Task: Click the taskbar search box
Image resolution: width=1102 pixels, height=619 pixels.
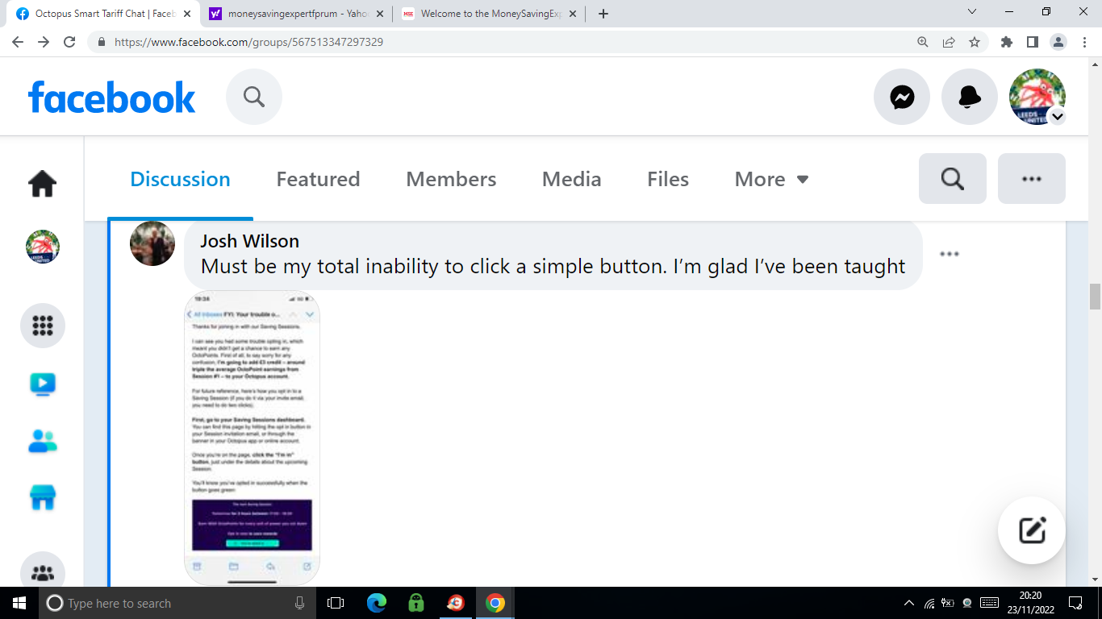Action: click(x=177, y=603)
